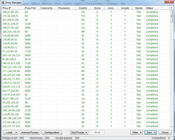This screenshot has width=175, height=140.
Task: Select proxy row 188.190.96.238
Action: 86,110
